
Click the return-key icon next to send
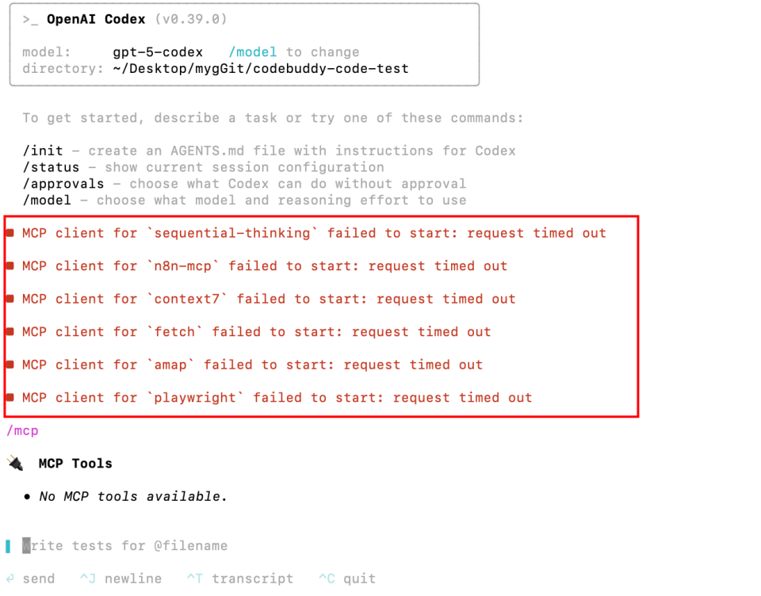click(10, 579)
